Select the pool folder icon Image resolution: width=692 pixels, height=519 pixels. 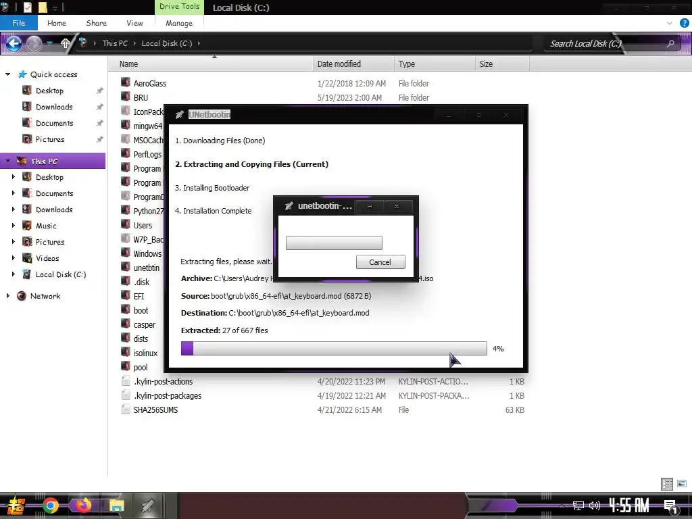126,366
